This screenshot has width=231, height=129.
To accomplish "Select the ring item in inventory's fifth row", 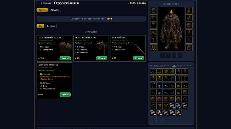I will [x=185, y=99].
